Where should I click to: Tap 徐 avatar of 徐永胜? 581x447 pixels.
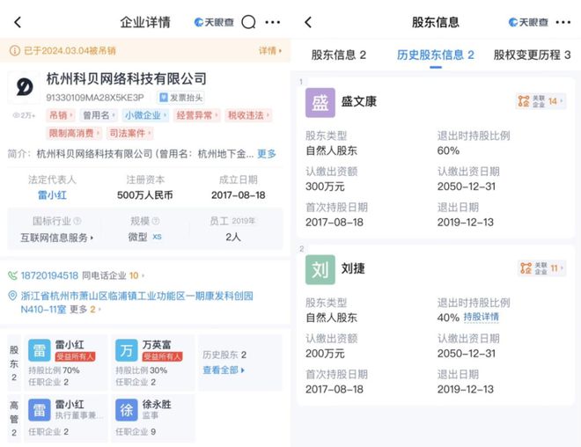pos(127,410)
